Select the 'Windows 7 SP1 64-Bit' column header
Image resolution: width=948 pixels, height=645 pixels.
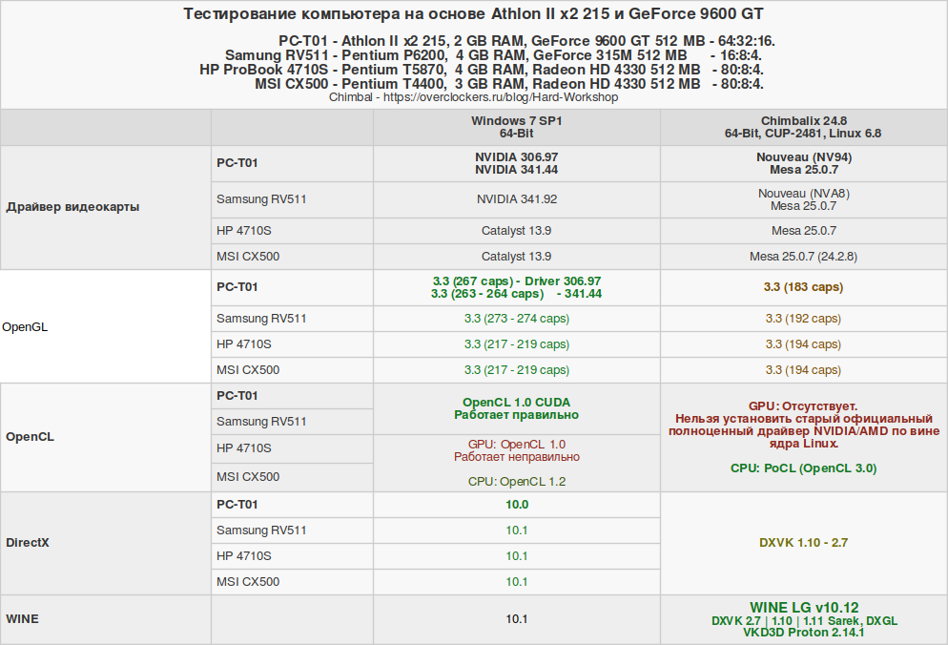(516, 127)
